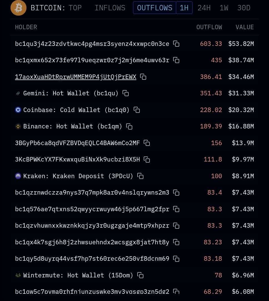Choose the 30D timeframe
The image size is (269, 301).
tap(244, 8)
